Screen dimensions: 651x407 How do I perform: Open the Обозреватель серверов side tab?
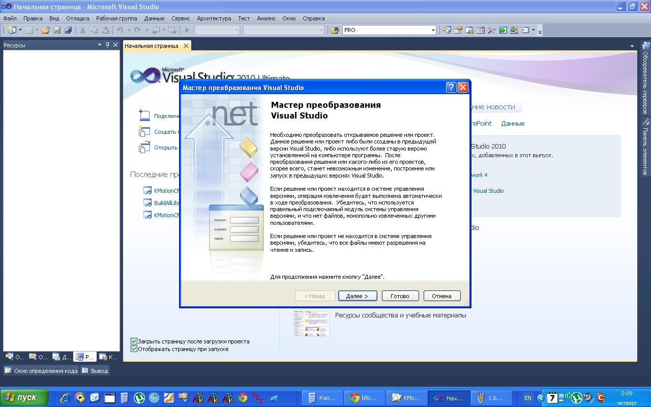[x=645, y=77]
